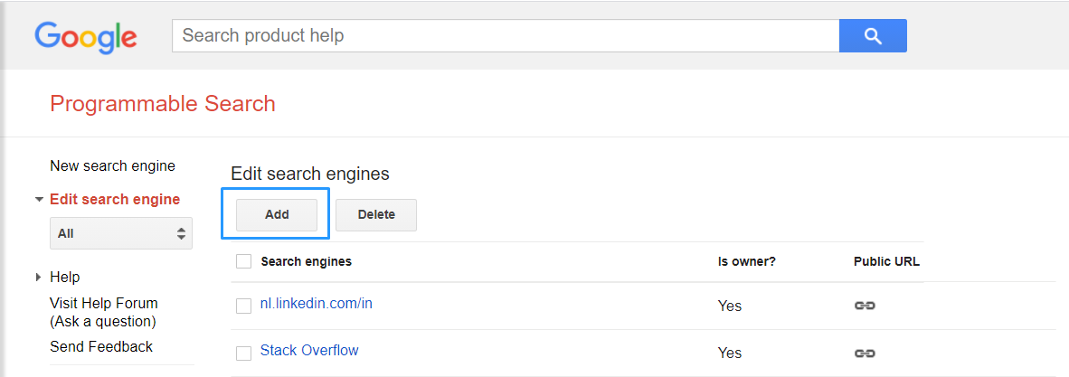
Task: Click Visit Help Forum link
Action: click(103, 303)
